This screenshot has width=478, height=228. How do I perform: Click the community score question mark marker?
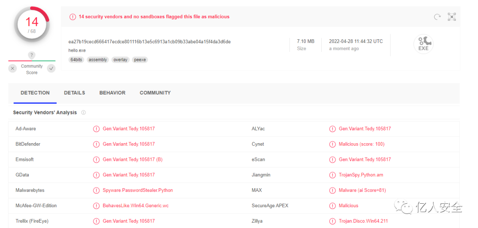point(32,55)
